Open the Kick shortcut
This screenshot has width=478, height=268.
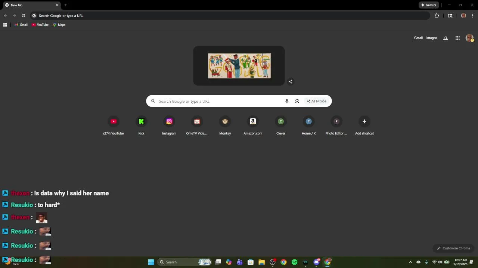point(141,126)
